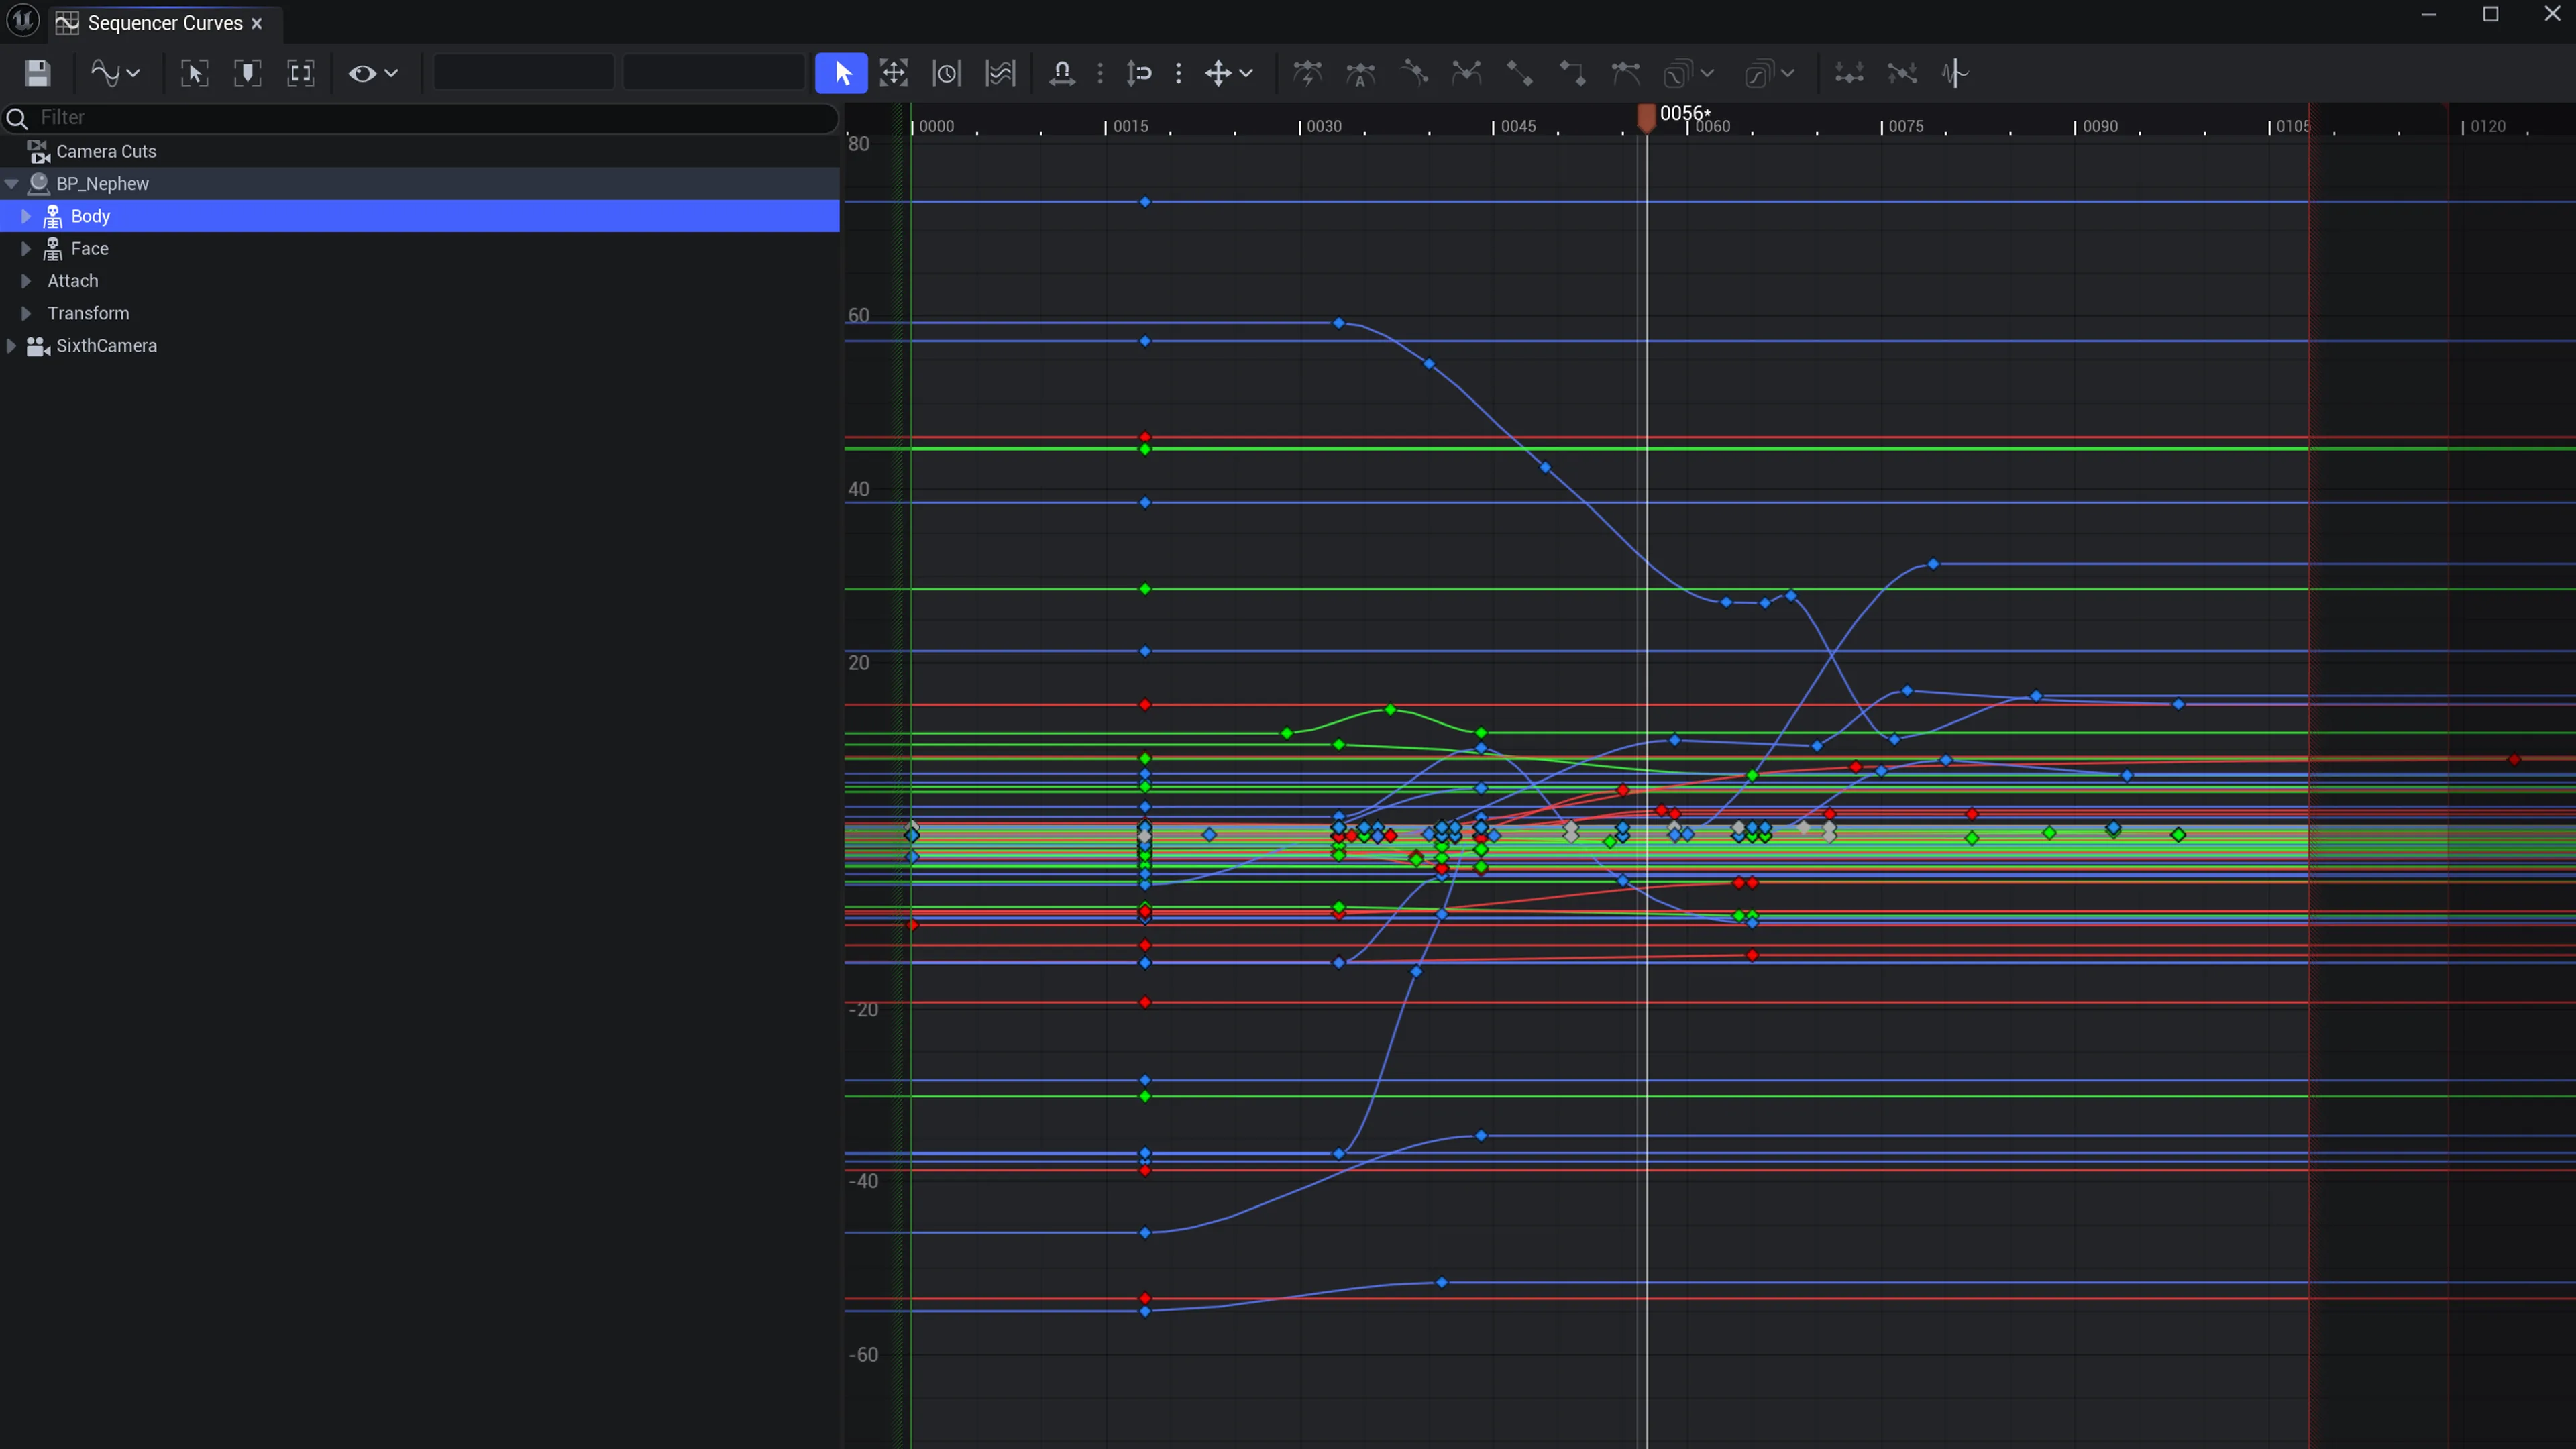Select the Transform track entry

click(88, 313)
